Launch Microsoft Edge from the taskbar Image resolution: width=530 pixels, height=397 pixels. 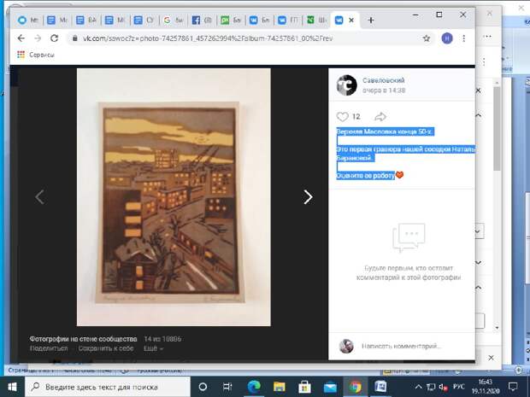click(x=254, y=387)
